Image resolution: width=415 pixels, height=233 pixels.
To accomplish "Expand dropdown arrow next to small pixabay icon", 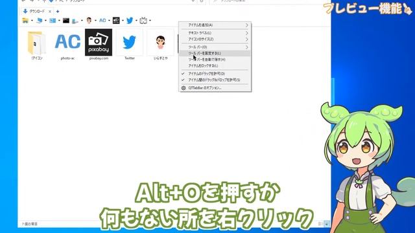I will click(123, 21).
